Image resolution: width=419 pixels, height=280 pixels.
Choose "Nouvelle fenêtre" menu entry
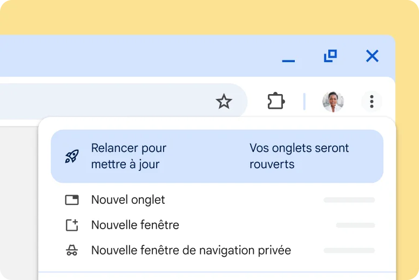point(135,225)
